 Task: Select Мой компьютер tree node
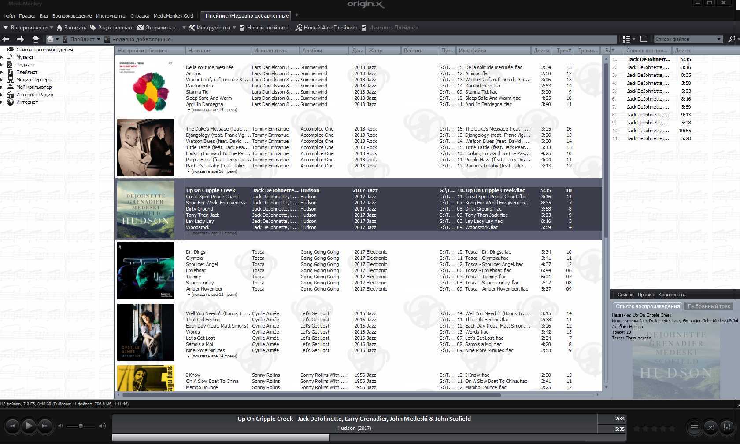tap(34, 87)
